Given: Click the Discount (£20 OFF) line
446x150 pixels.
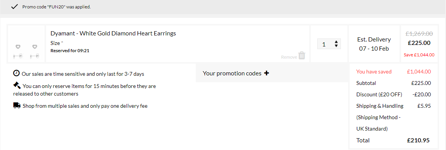Looking at the screenshot, I should (x=394, y=94).
